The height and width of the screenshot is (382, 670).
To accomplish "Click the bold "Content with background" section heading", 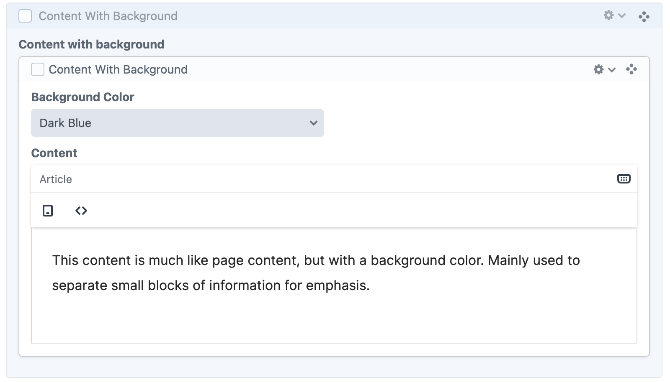I will [x=91, y=44].
